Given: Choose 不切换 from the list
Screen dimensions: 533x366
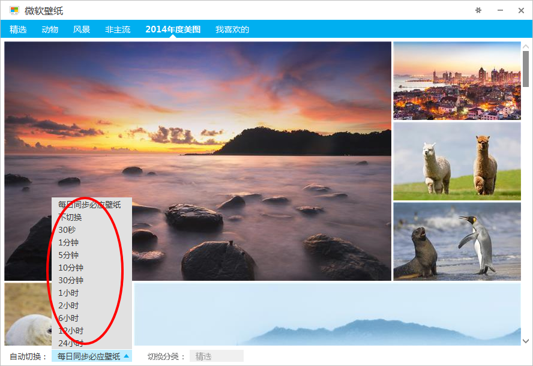Looking at the screenshot, I should 92,217.
